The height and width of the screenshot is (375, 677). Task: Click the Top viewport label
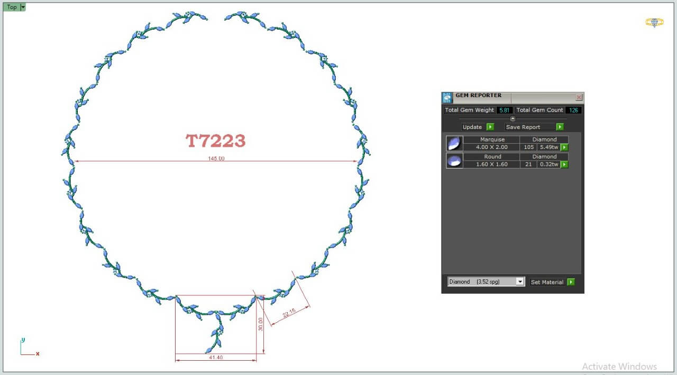tap(12, 7)
